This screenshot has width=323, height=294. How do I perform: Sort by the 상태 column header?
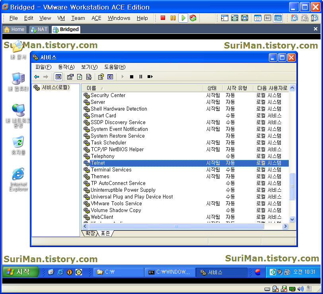coord(212,88)
